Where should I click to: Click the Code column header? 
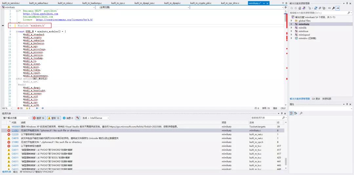coord(14,122)
